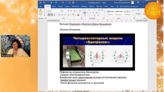This screenshot has width=164, height=92.
Task: Adjust the zoom slider in status bar
Action: pyautogui.click(x=143, y=91)
